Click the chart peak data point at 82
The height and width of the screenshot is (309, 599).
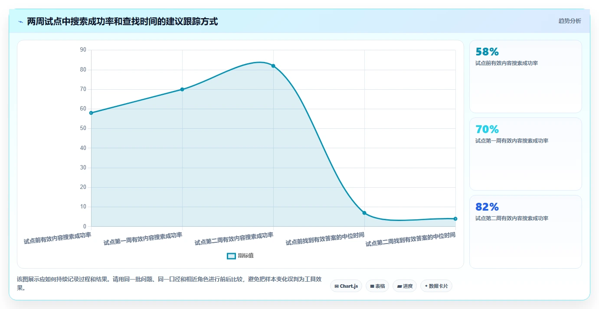click(273, 66)
